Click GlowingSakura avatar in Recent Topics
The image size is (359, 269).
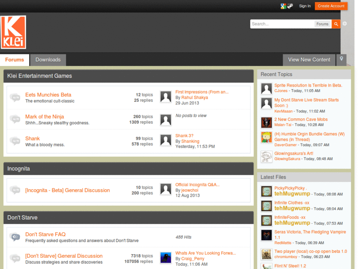coord(267,156)
